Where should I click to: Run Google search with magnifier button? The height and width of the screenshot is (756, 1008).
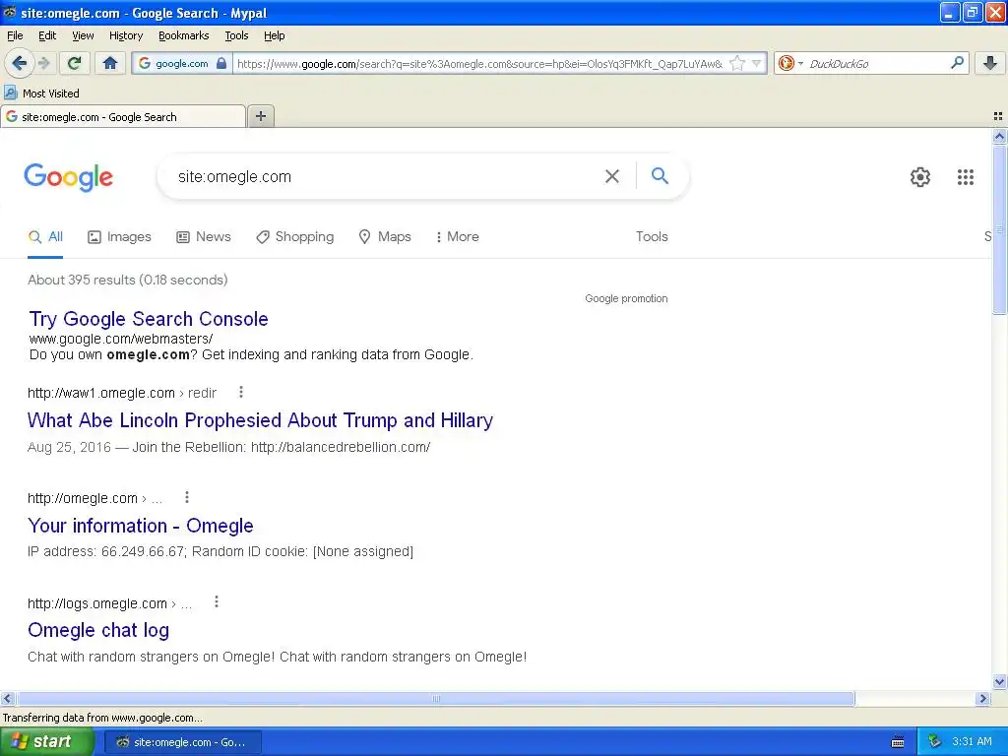(660, 175)
